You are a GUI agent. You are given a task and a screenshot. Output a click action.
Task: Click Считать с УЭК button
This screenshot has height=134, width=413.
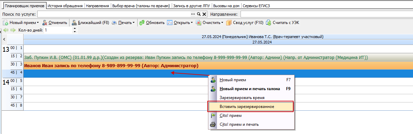[x=283, y=23]
